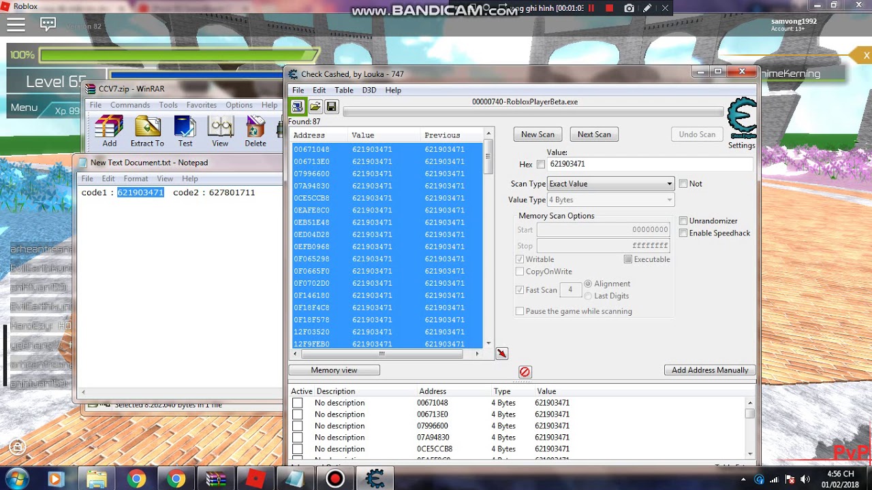
Task: Check Pause the game while scanning
Action: pyautogui.click(x=520, y=311)
